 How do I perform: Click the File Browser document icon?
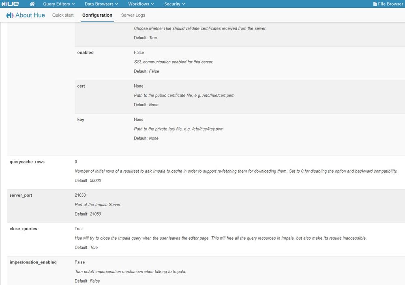click(375, 4)
